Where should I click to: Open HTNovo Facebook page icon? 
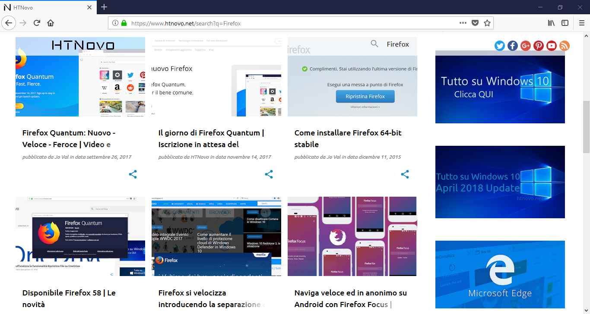point(513,46)
